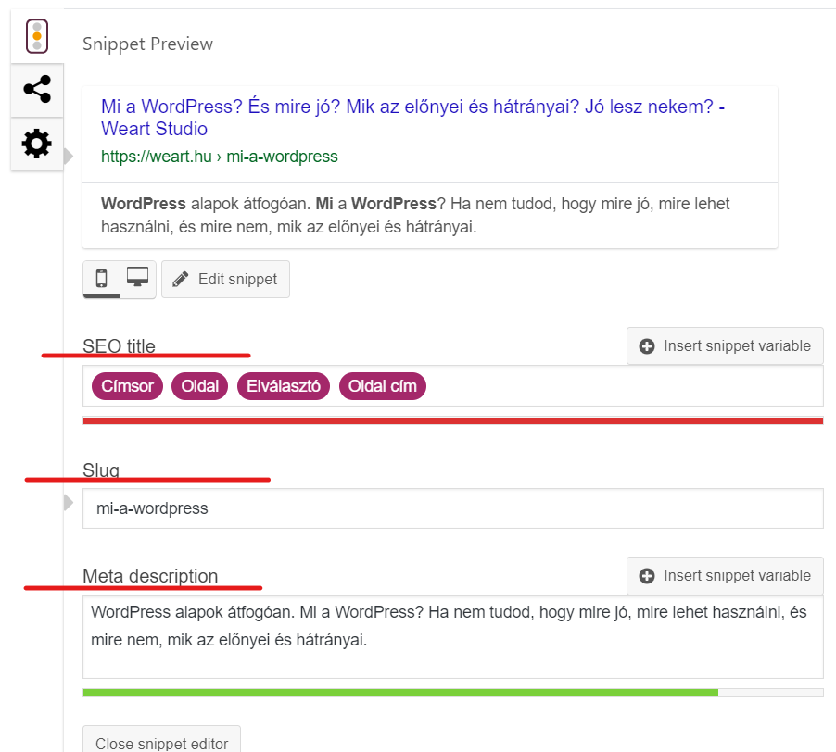
Task: Select the Elválasztó variable tag
Action: coord(283,386)
